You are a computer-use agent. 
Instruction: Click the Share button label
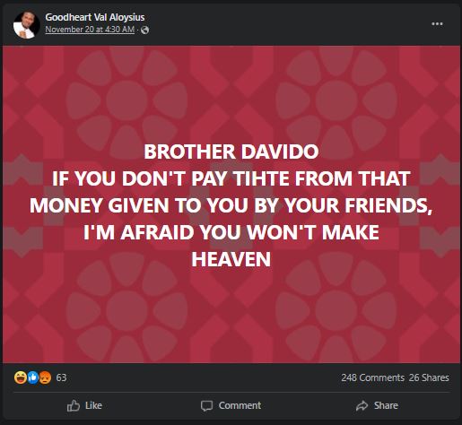click(386, 405)
